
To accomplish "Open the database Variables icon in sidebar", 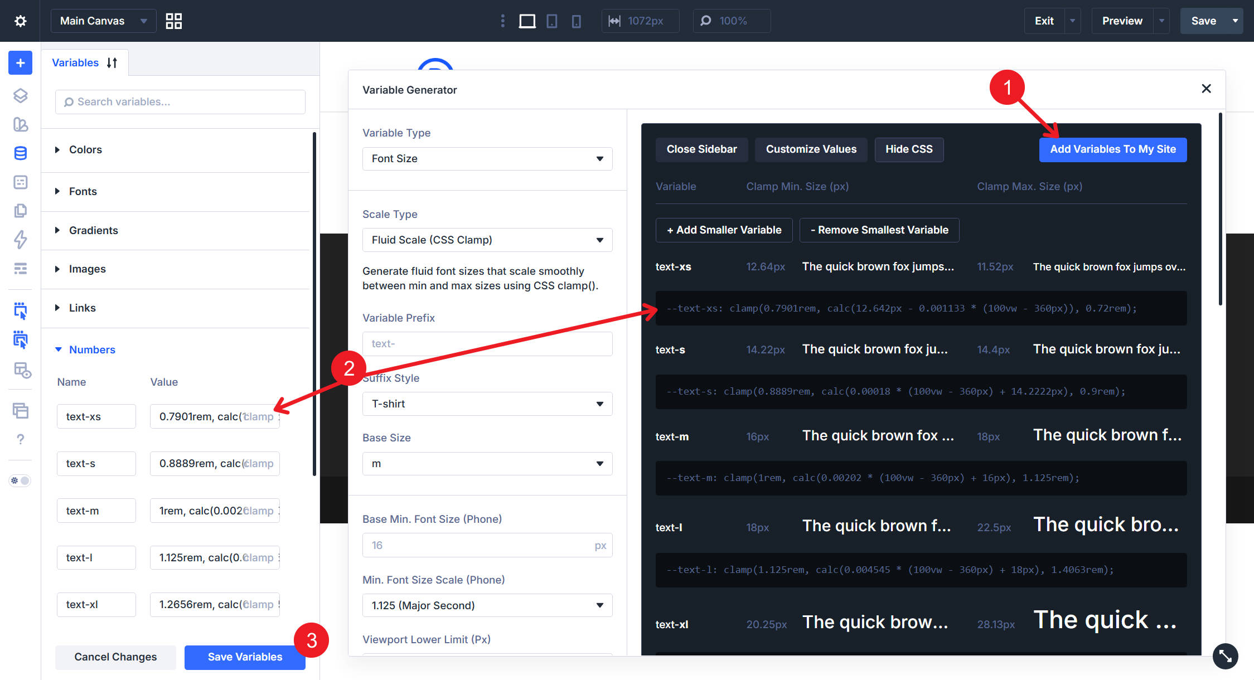I will (x=20, y=153).
